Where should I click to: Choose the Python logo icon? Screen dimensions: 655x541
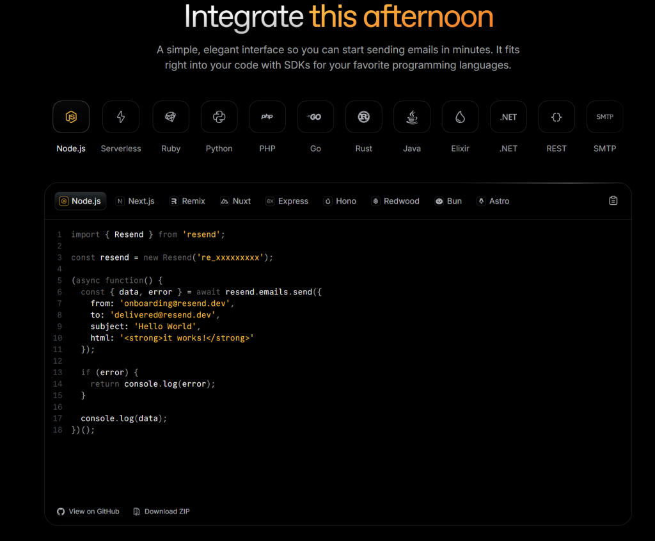(219, 117)
